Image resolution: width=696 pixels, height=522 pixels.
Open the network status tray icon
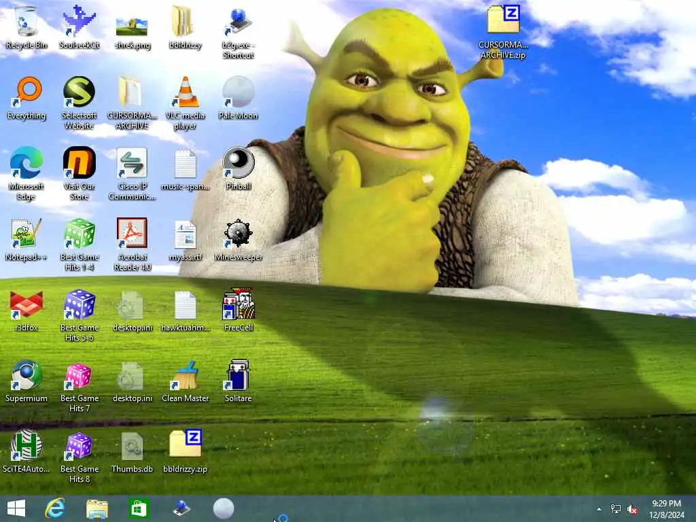point(616,509)
